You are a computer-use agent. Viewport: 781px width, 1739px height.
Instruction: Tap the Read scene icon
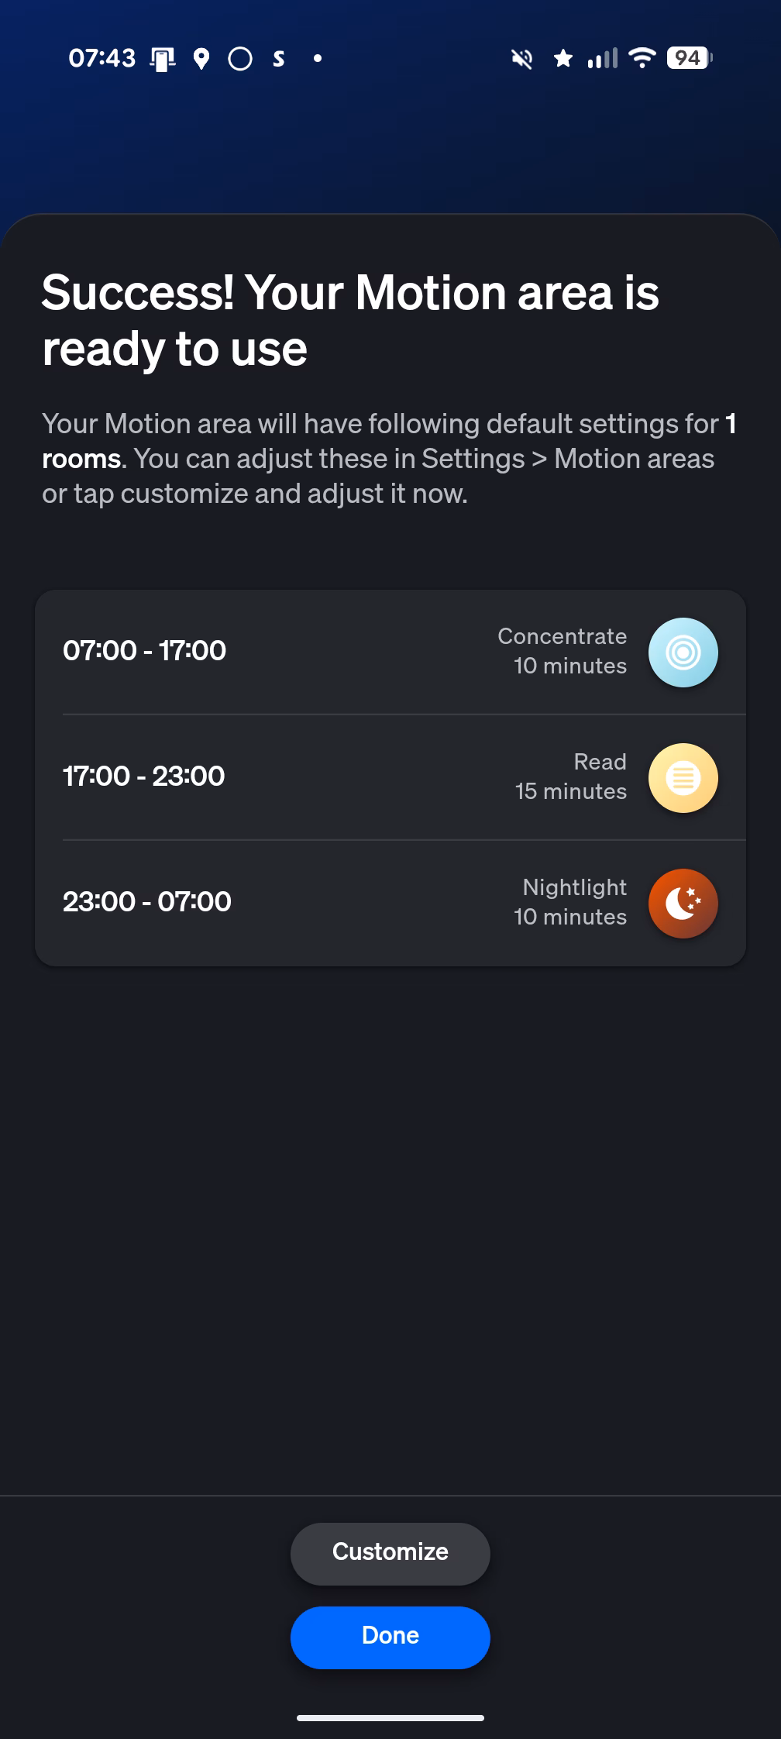[x=683, y=778]
